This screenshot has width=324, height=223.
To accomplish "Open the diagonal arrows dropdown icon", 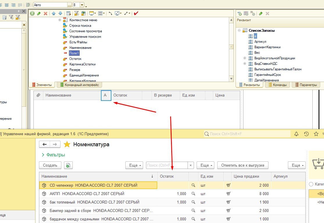I will click(x=127, y=13).
